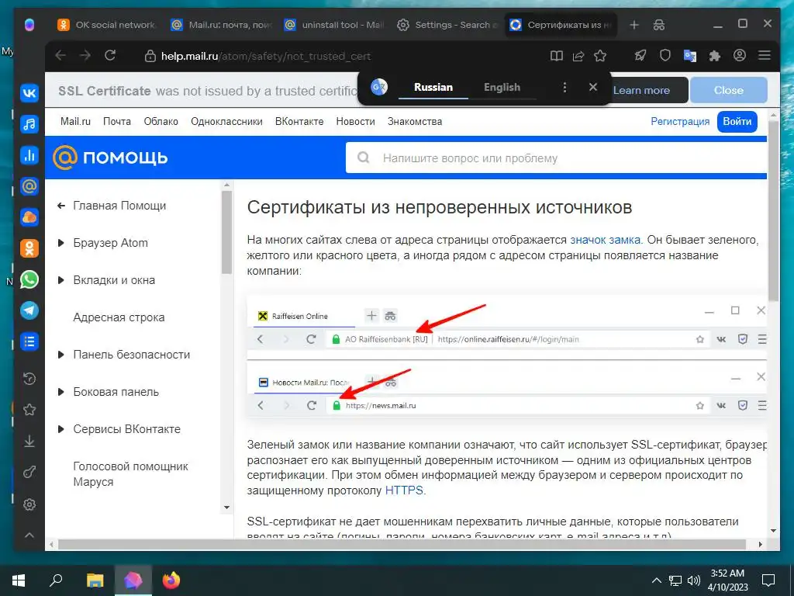Bookmark this page with the star icon

click(x=600, y=56)
